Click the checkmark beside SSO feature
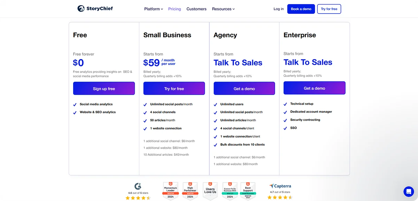Image resolution: width=418 pixels, height=201 pixels. pyautogui.click(x=286, y=128)
